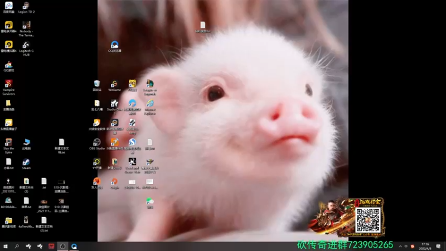Open the Windows Start menu
Viewport: 446px width, 251px height.
click(x=6, y=247)
